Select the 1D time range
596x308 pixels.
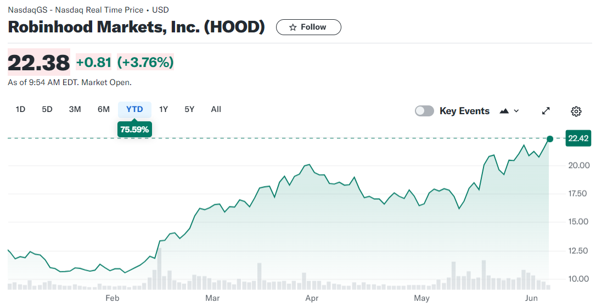coord(20,109)
